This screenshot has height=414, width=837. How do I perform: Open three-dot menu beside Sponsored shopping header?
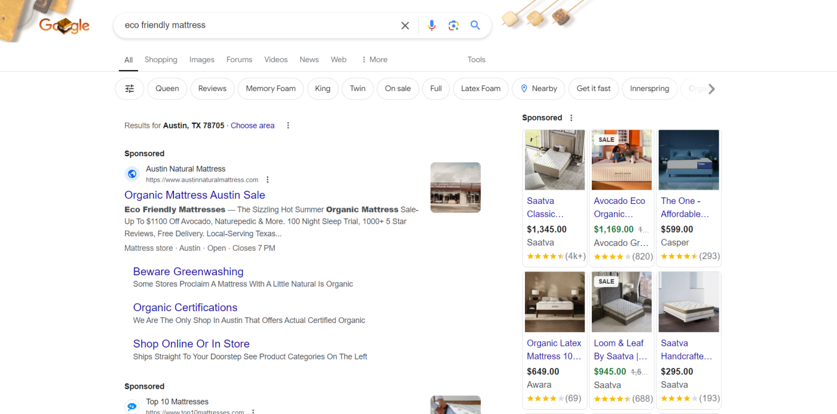(x=571, y=118)
